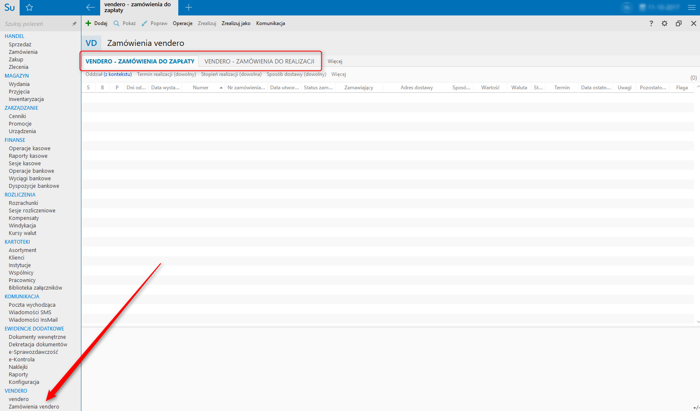Open Biblioteka załączników in the sidebar

click(x=35, y=288)
